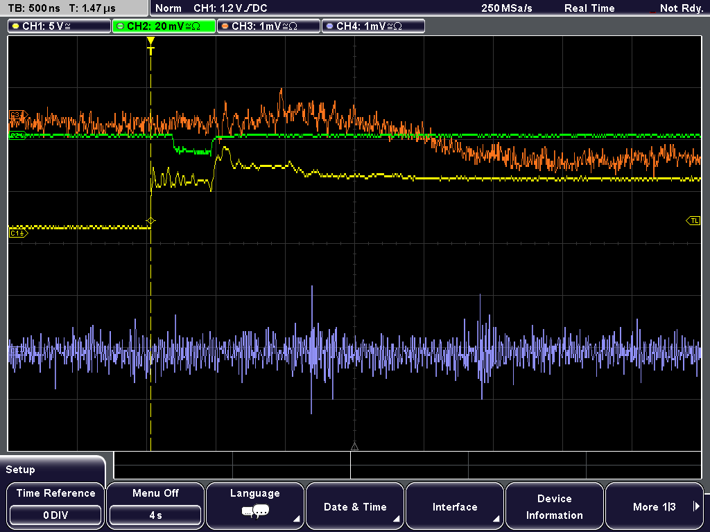Click the blue CH4 color dot
The width and height of the screenshot is (710, 532).
click(x=329, y=26)
